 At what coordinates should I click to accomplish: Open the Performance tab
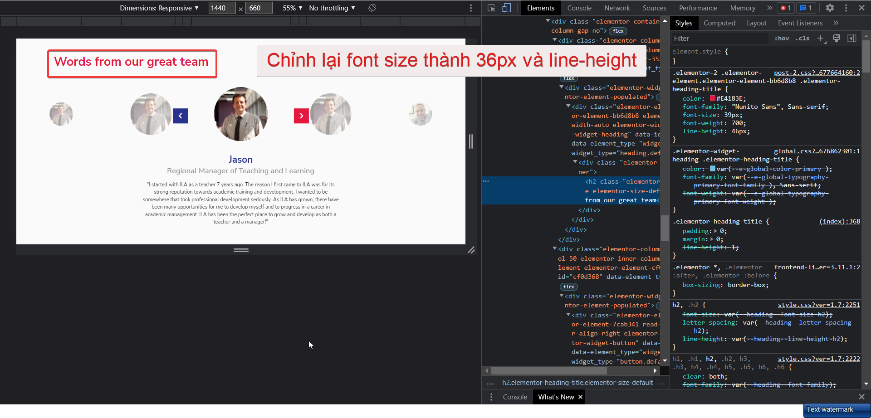pyautogui.click(x=698, y=8)
